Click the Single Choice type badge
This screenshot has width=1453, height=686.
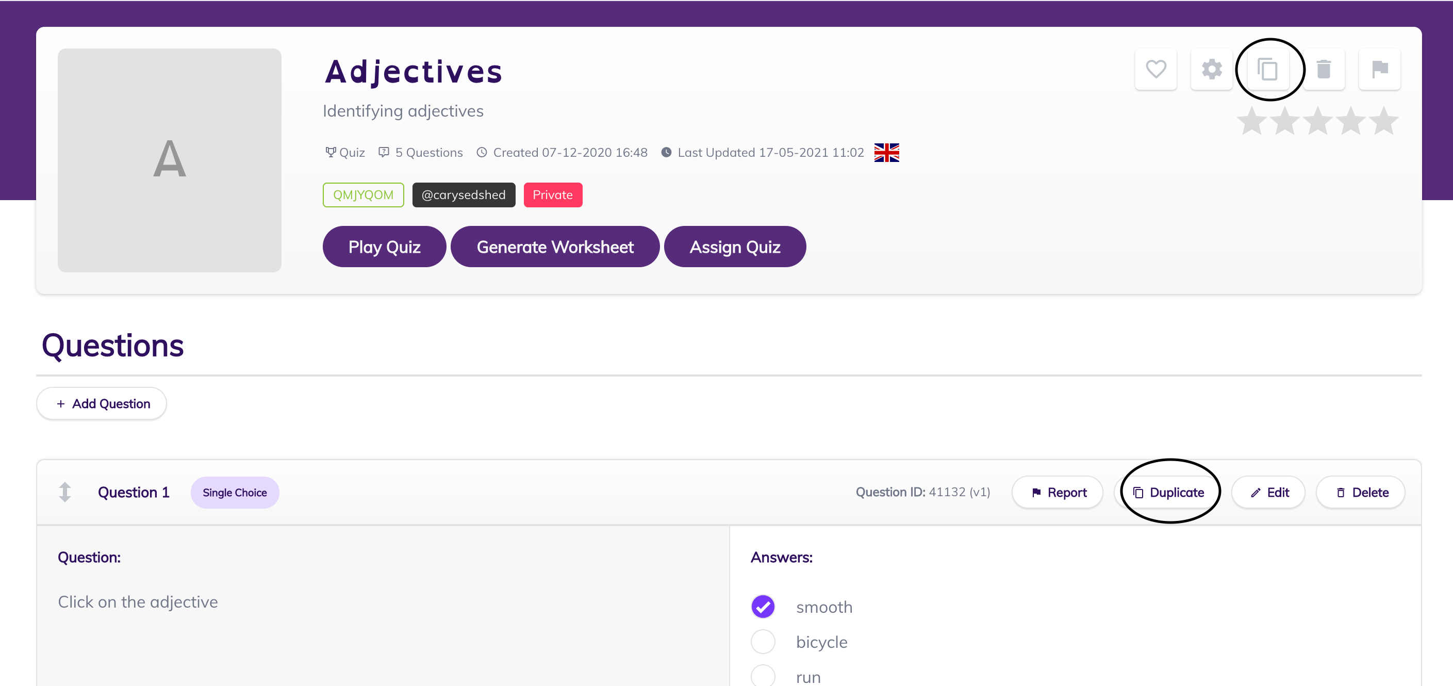[235, 492]
